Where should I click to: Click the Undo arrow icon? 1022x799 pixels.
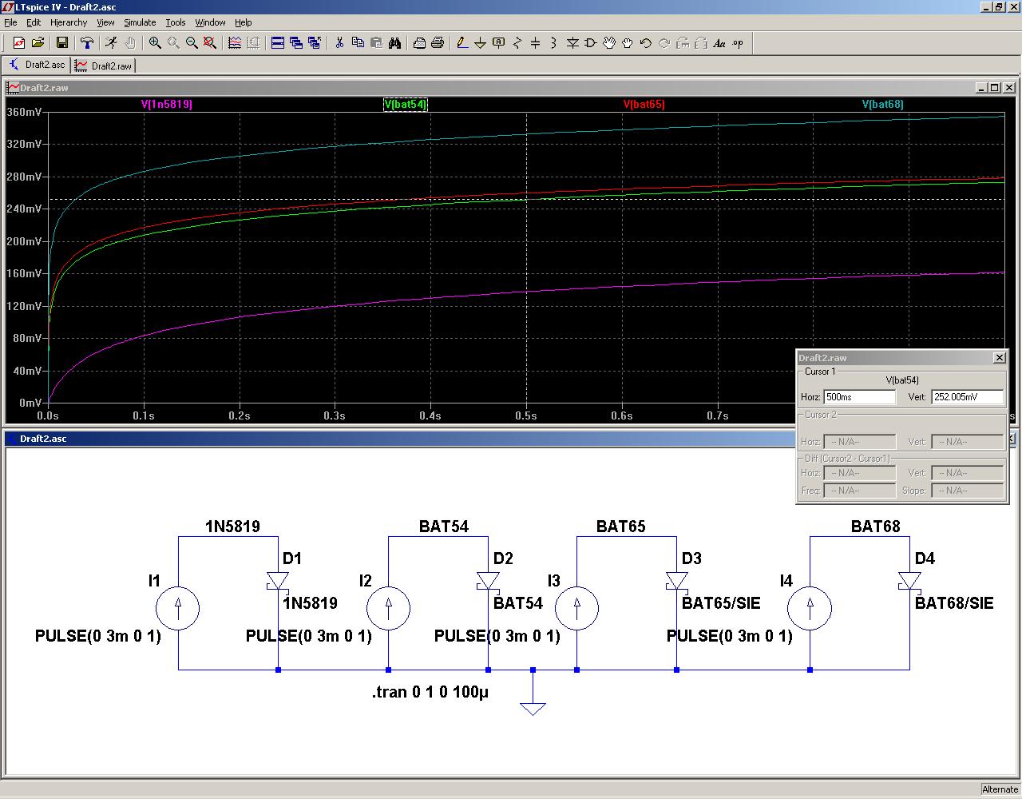pyautogui.click(x=646, y=43)
